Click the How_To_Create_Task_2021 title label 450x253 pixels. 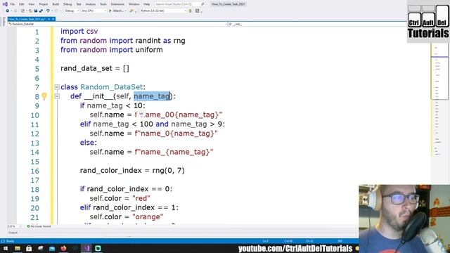click(229, 4)
